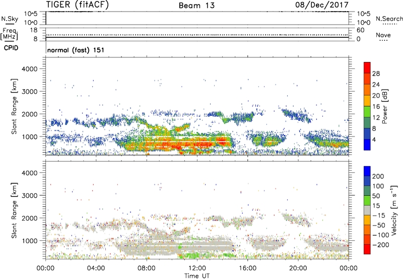
Task: Click the 08:00 time tick label
Action: [x=147, y=268]
